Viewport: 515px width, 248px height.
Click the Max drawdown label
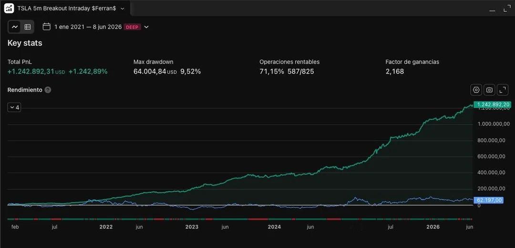point(154,62)
